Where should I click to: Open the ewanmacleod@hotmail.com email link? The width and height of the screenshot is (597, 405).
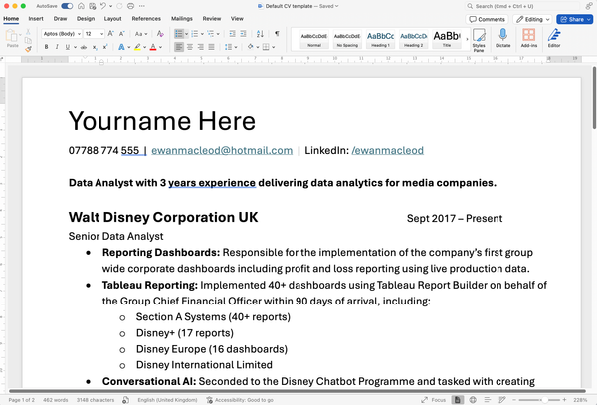222,150
